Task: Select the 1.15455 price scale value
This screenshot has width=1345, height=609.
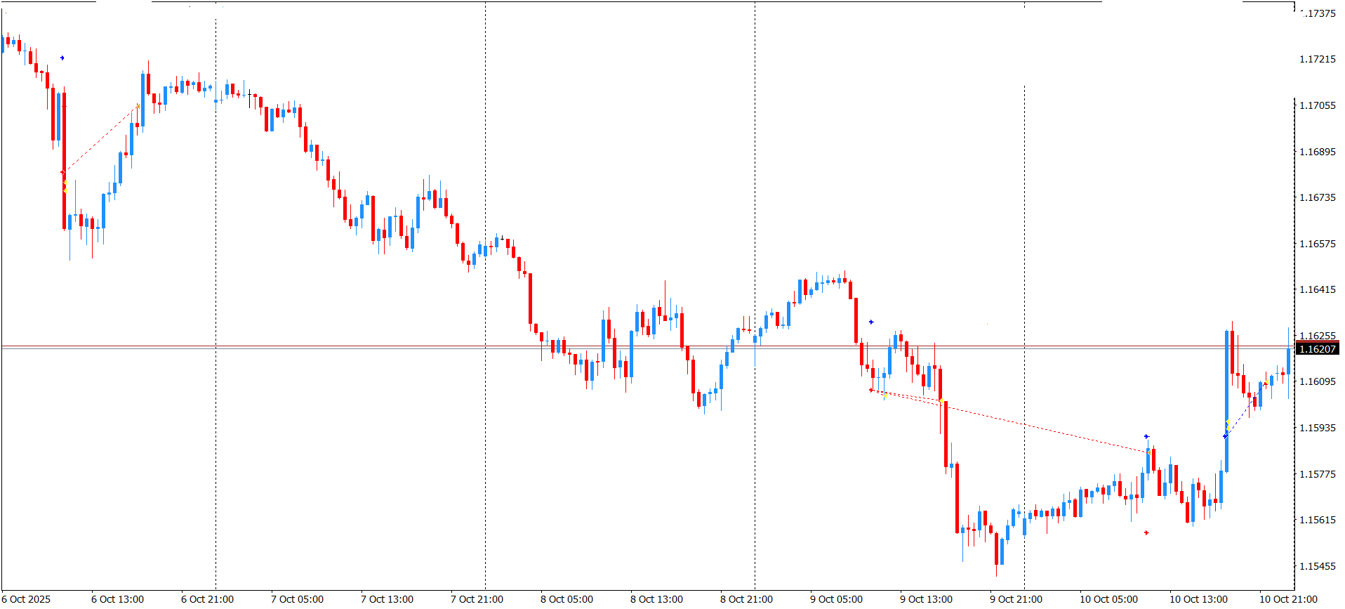Action: click(1318, 566)
